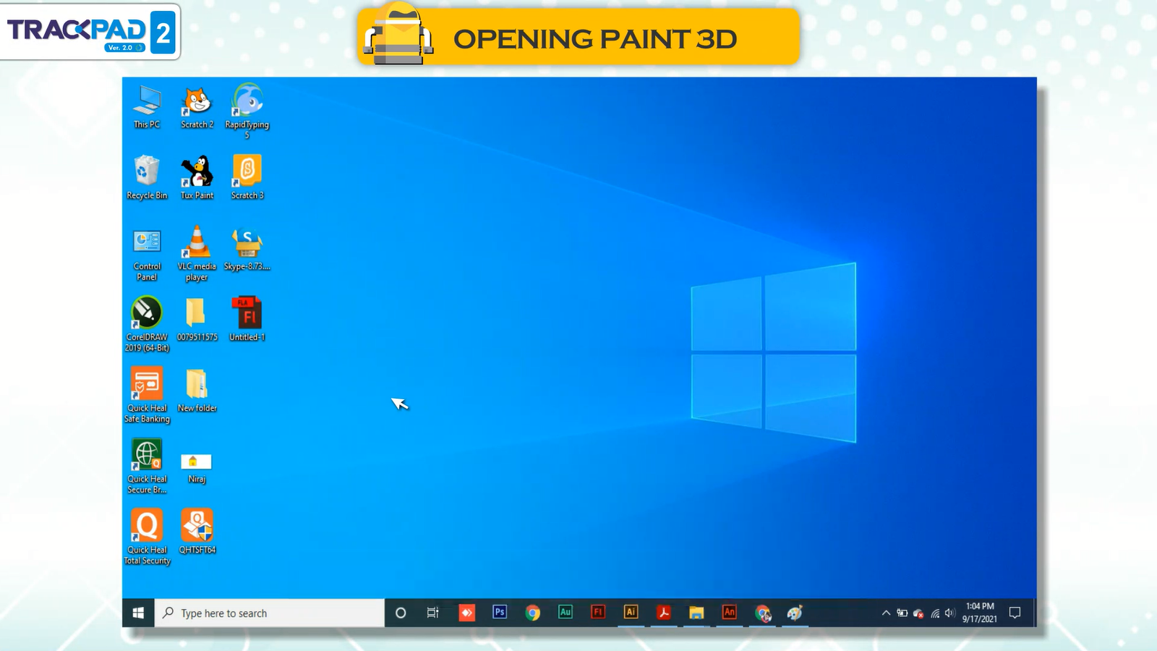Launch Adobe Illustrator from the taskbar
Image resolution: width=1157 pixels, height=651 pixels.
tap(631, 613)
